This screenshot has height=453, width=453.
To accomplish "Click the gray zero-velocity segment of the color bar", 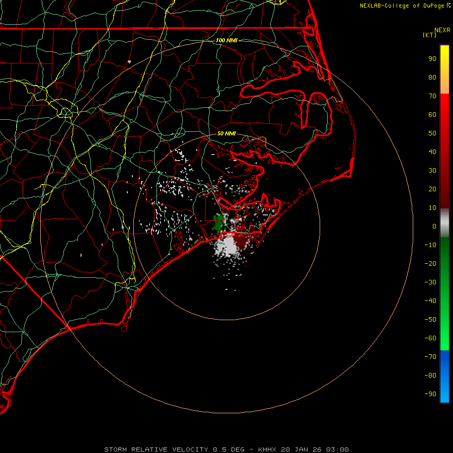I will [444, 223].
